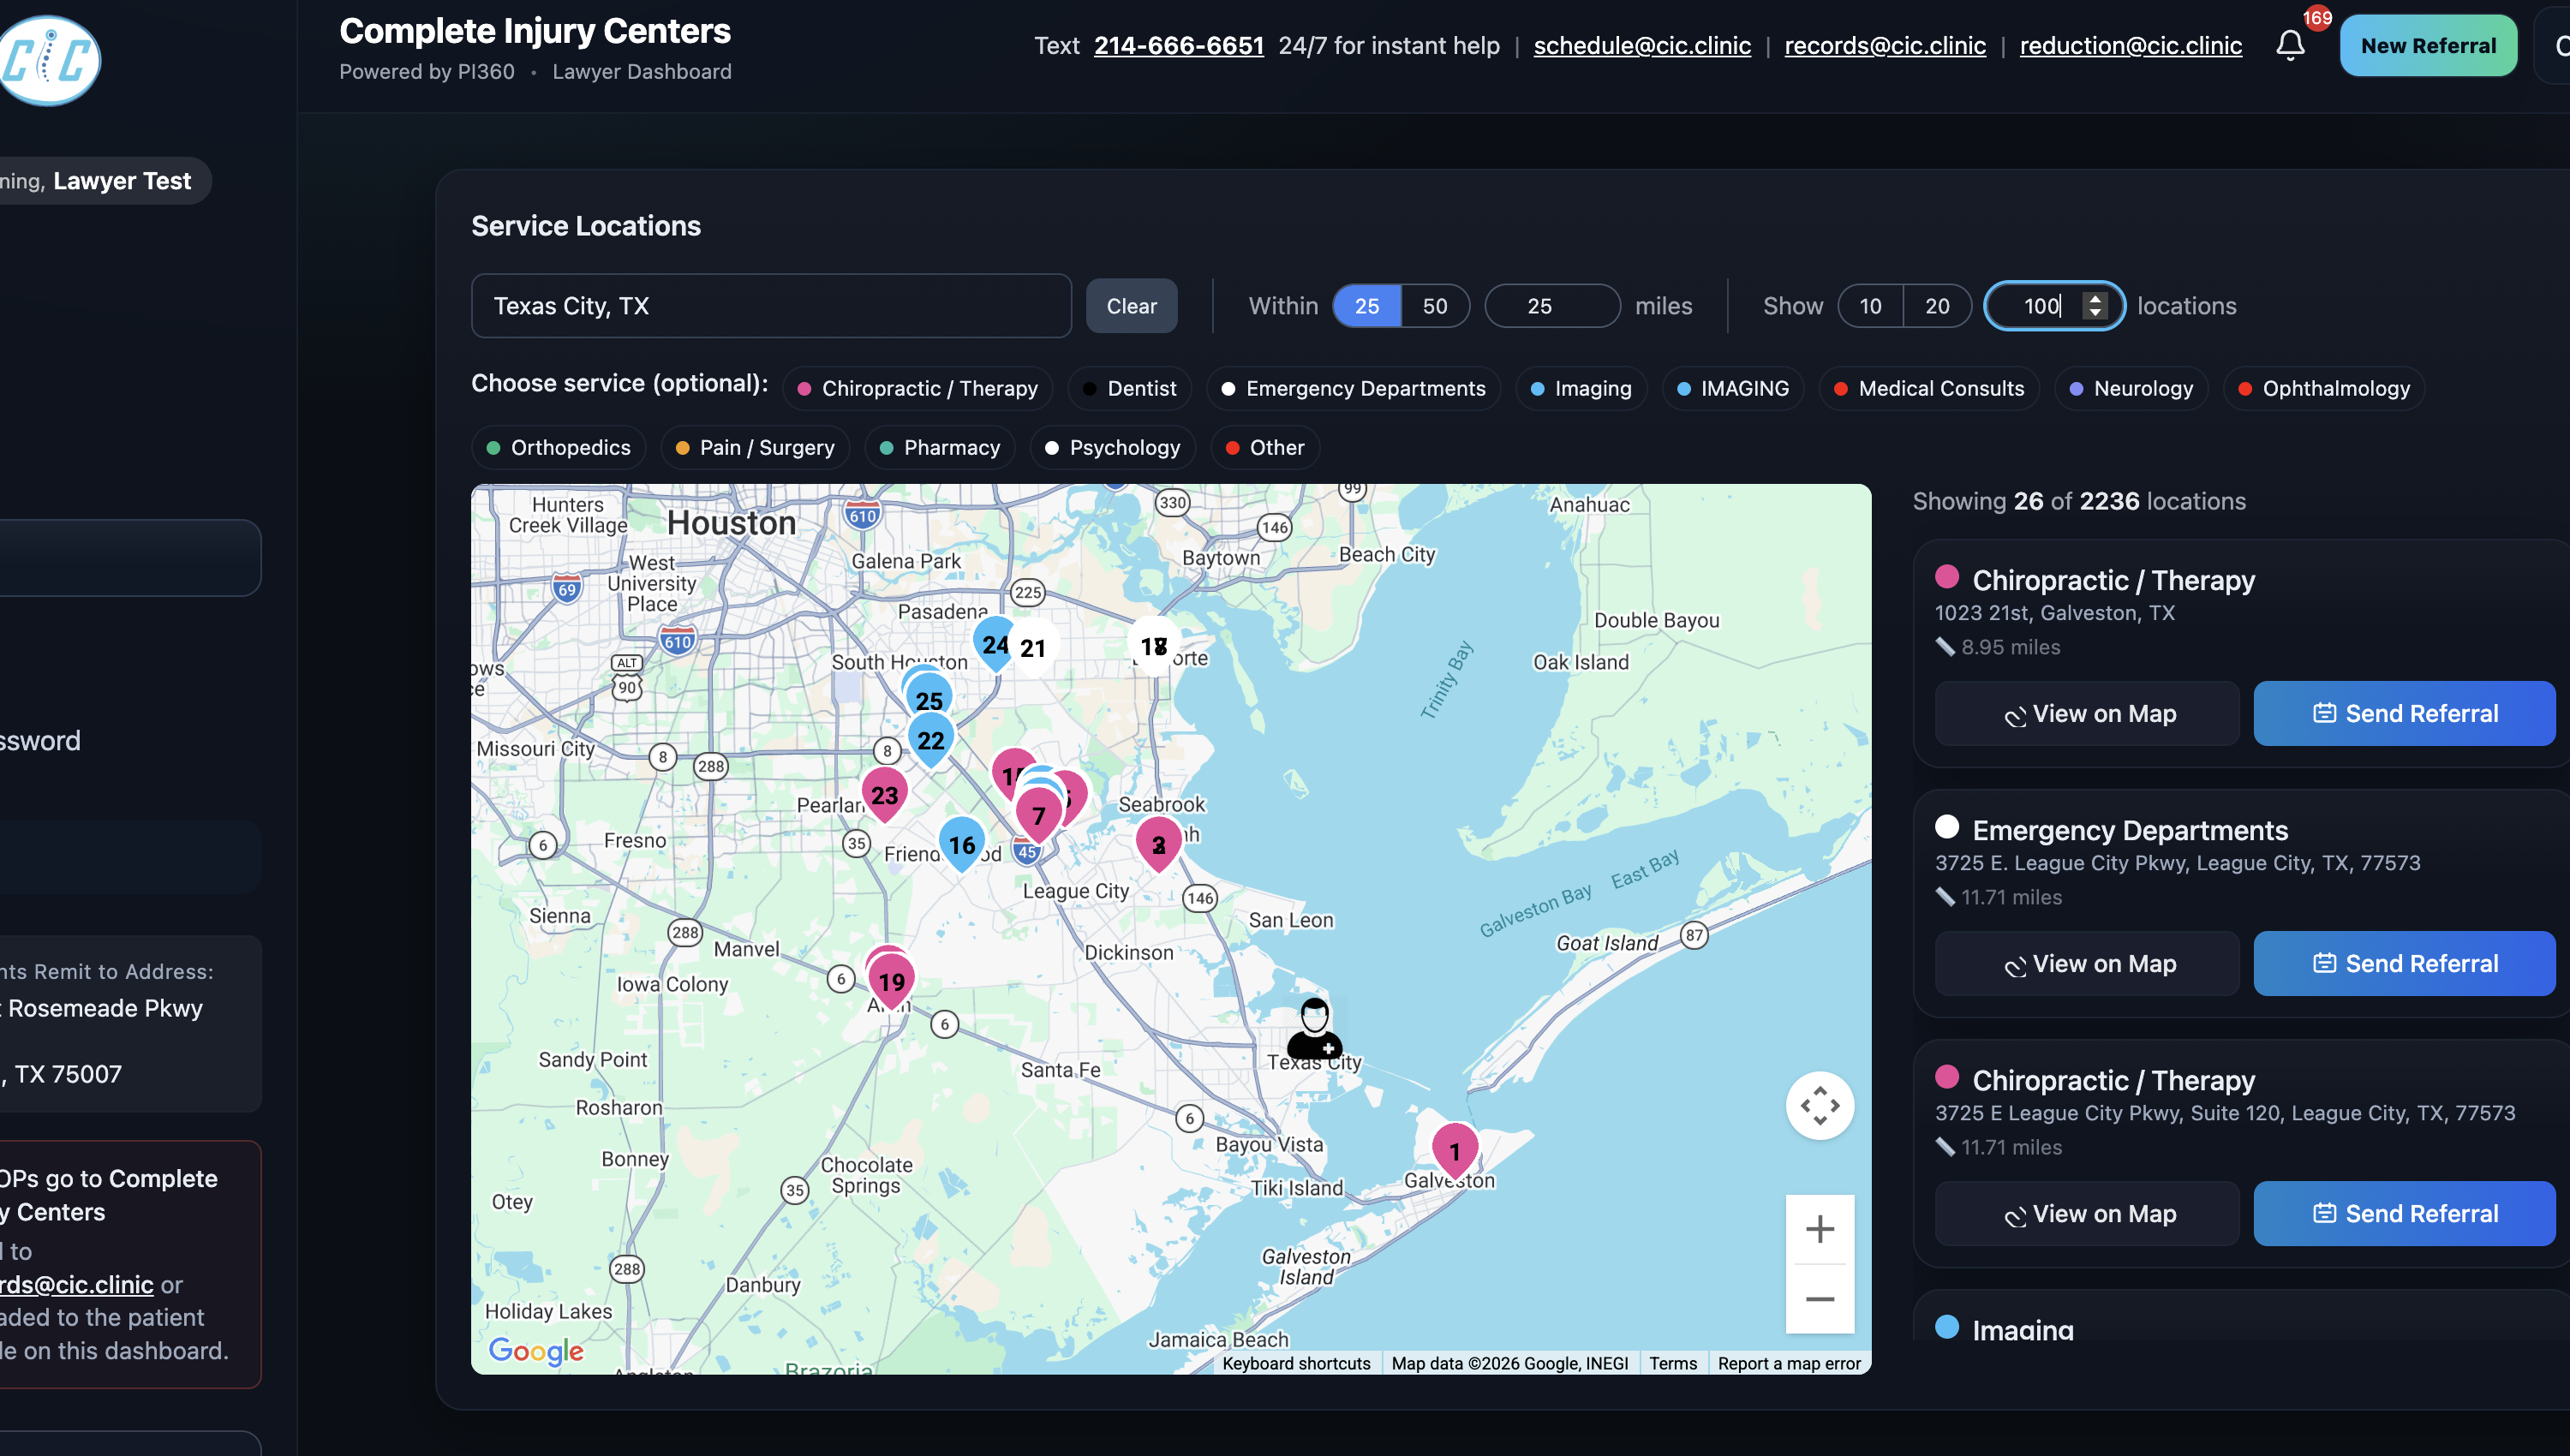The height and width of the screenshot is (1456, 2570).
Task: Click the '8.95 miles' distance text
Action: coord(2010,647)
